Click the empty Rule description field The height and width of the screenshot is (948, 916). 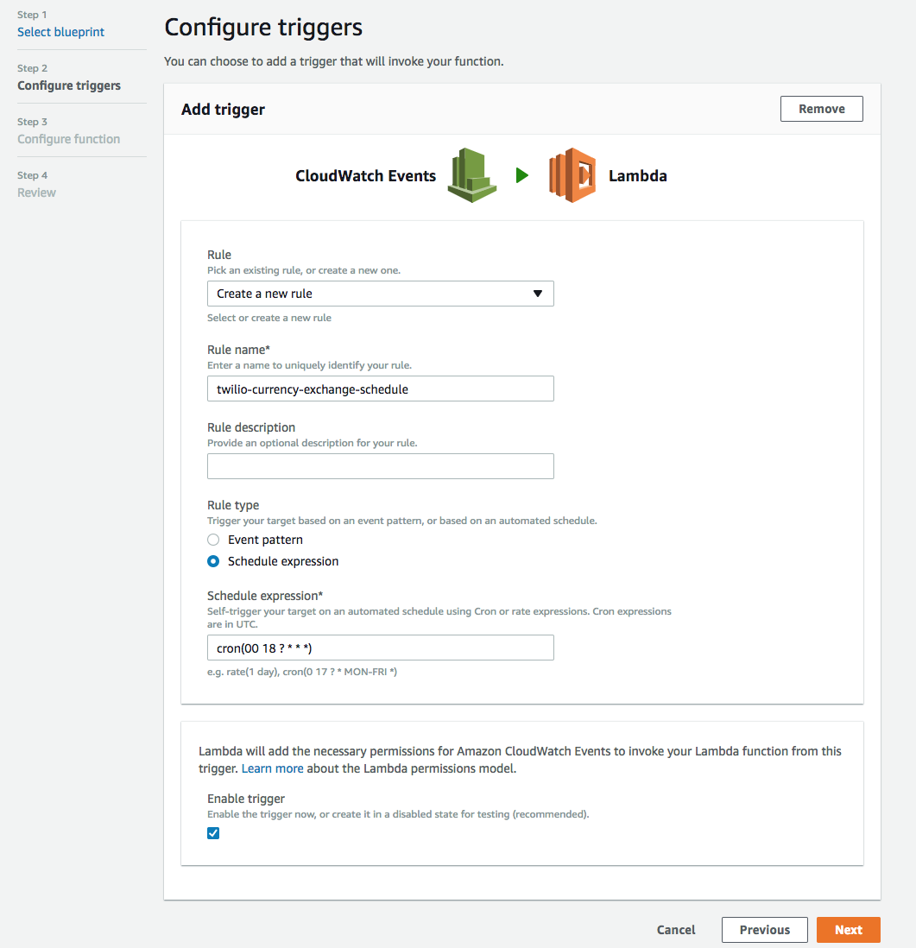click(x=381, y=466)
